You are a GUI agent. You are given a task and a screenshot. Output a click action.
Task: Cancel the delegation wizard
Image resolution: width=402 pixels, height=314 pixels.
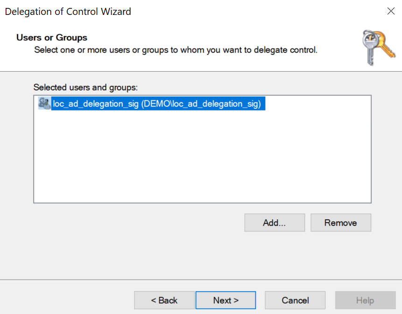[295, 300]
